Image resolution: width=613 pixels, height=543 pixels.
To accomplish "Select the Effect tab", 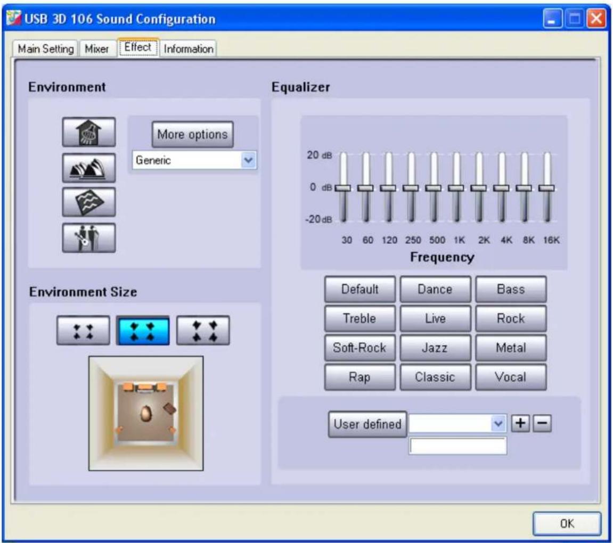I will click(137, 47).
